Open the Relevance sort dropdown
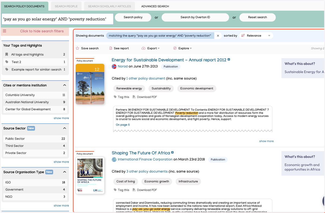 pyautogui.click(x=256, y=35)
